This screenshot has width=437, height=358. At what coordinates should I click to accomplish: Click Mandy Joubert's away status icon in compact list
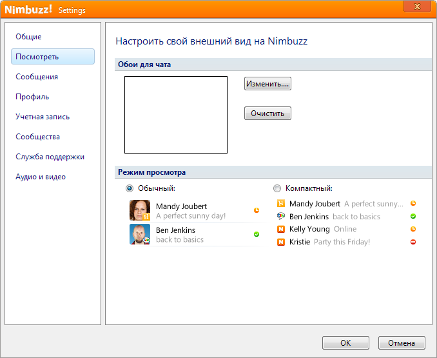[x=413, y=203]
